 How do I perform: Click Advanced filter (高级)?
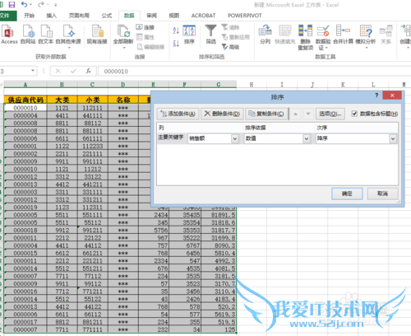tap(231, 47)
